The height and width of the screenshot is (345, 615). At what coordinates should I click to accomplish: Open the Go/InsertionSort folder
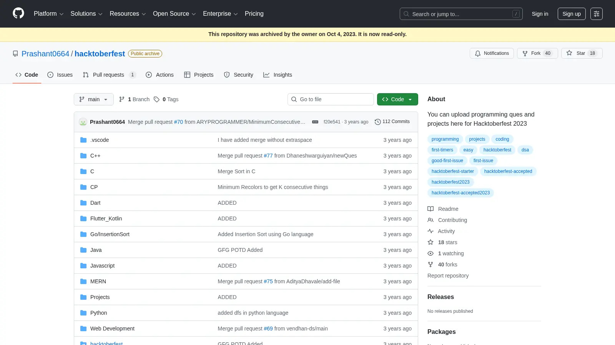point(110,234)
